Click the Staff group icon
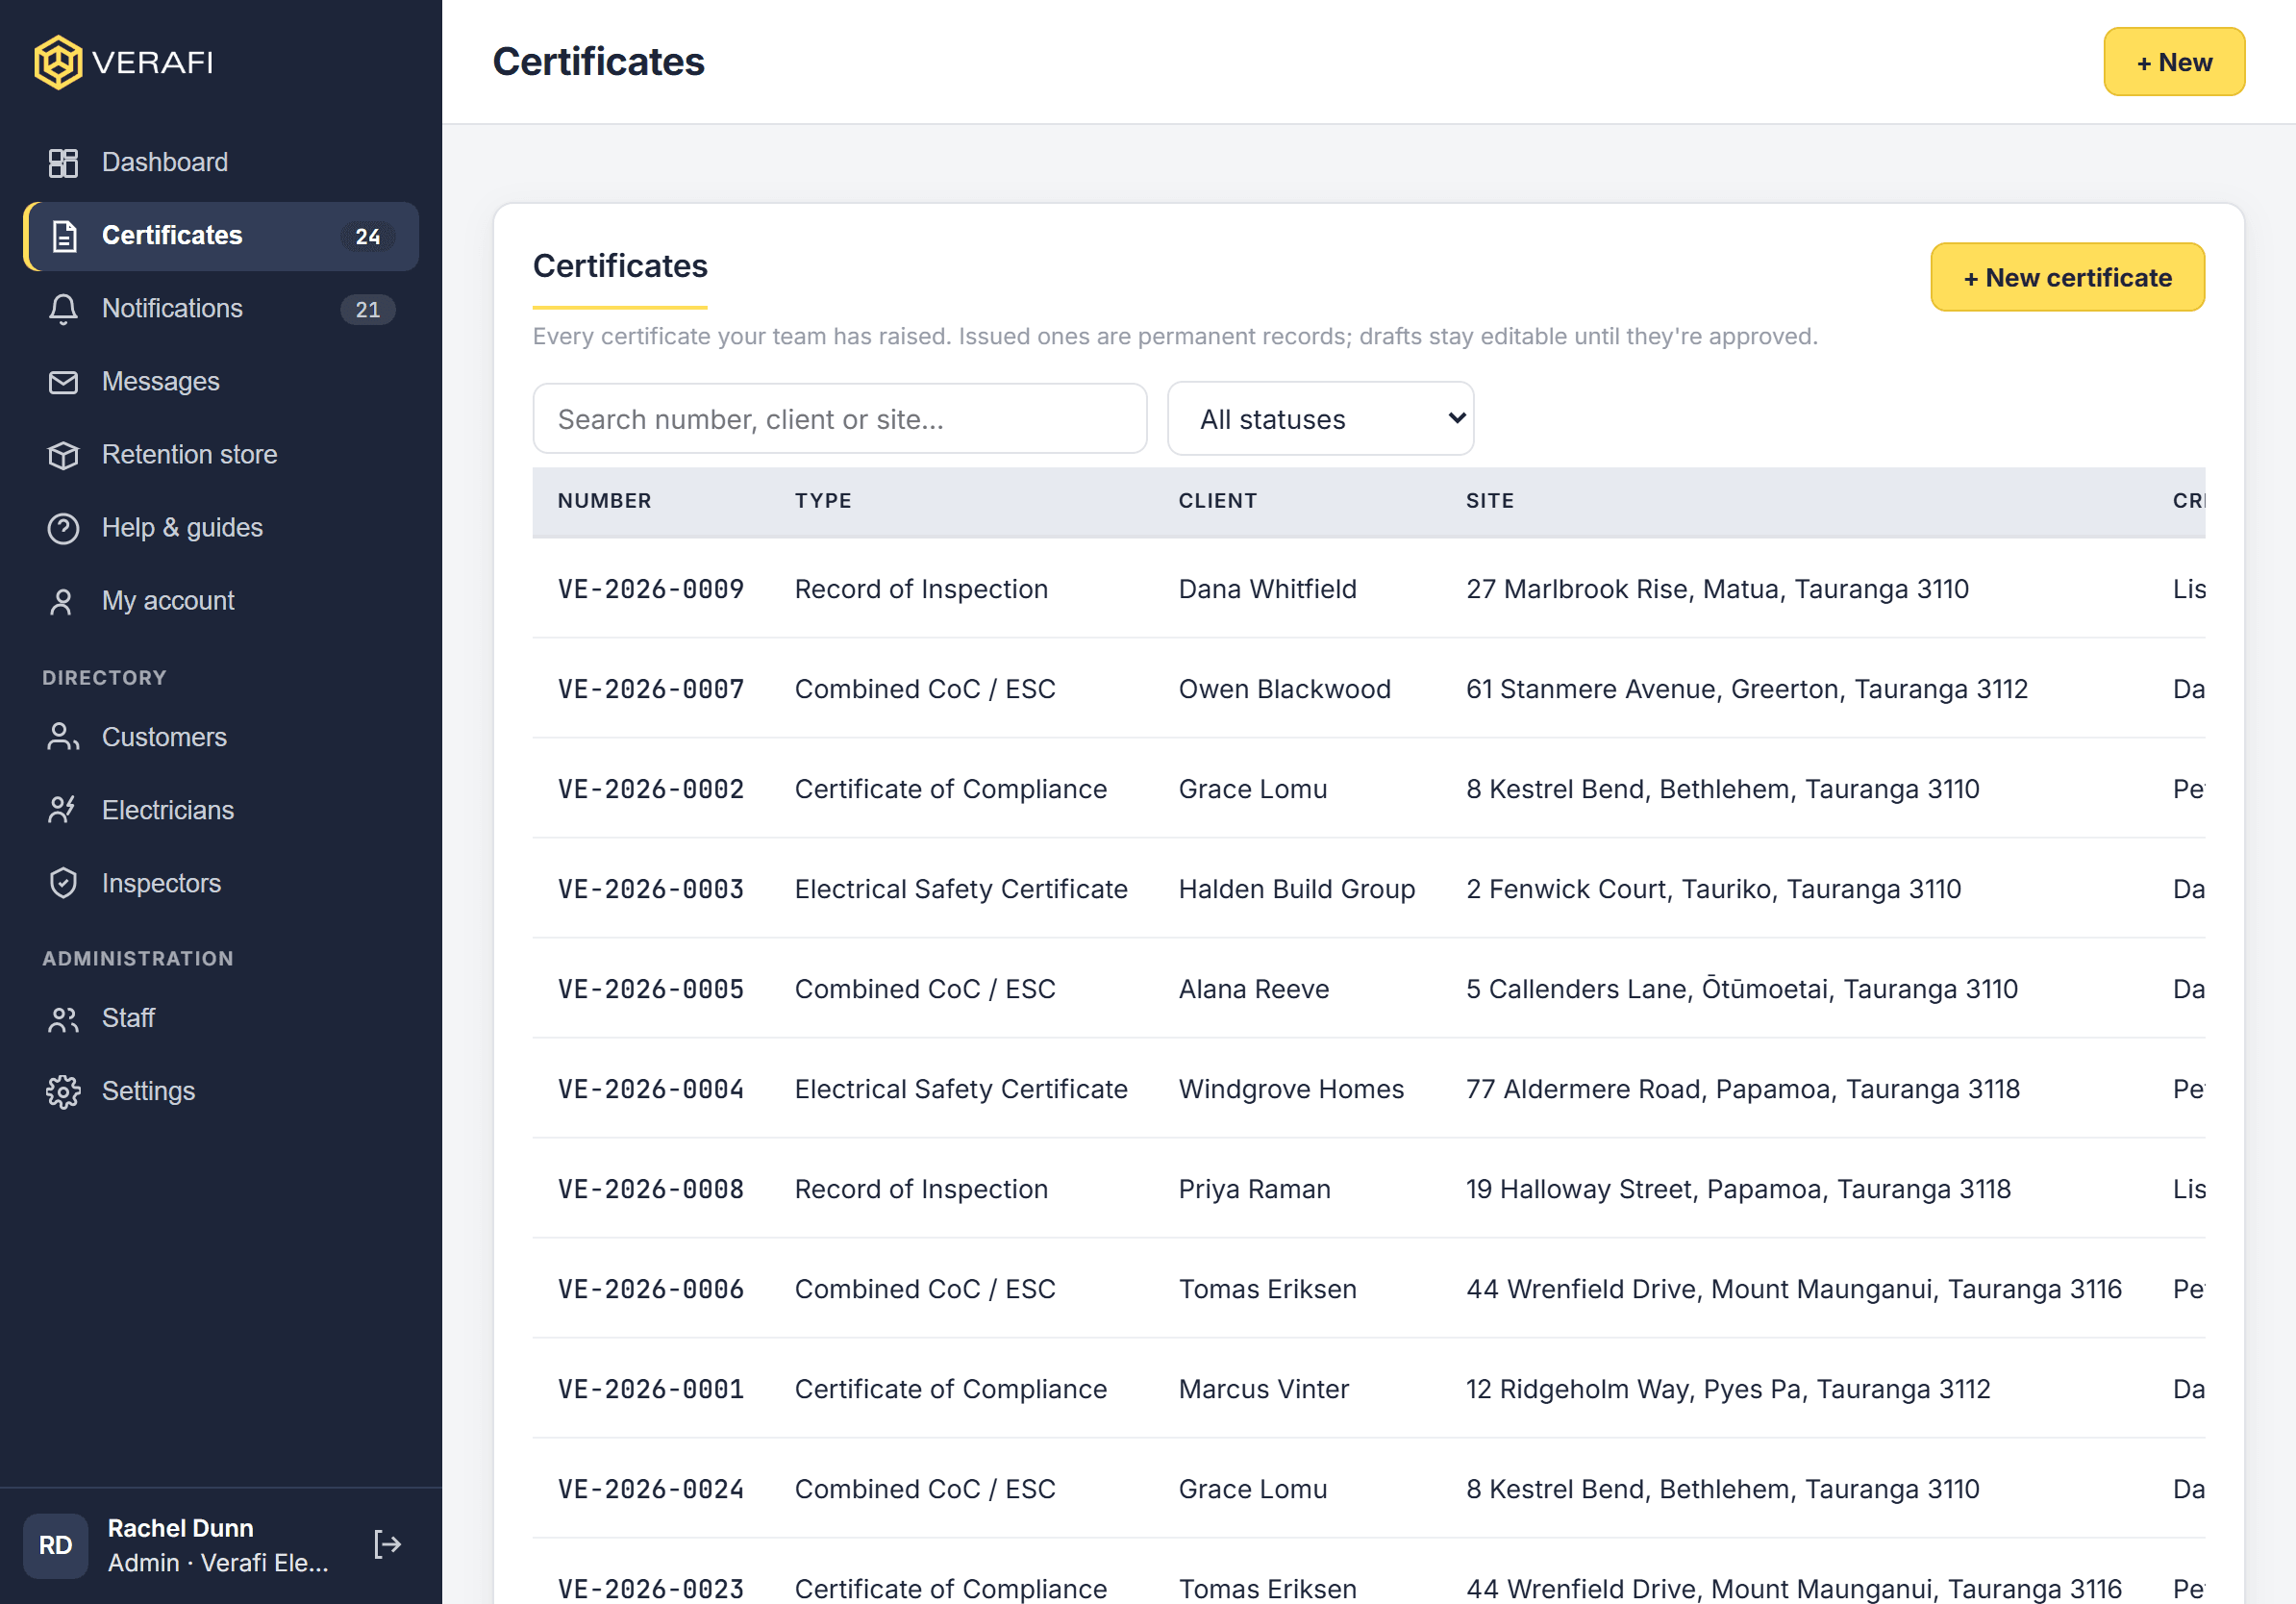 click(x=63, y=1019)
